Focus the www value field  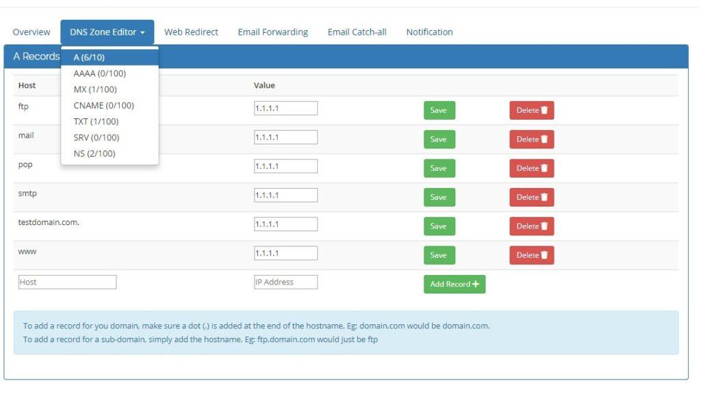[285, 253]
